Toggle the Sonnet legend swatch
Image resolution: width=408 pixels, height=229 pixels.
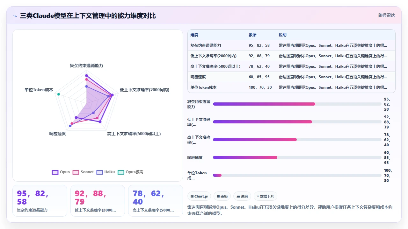pyautogui.click(x=76, y=172)
